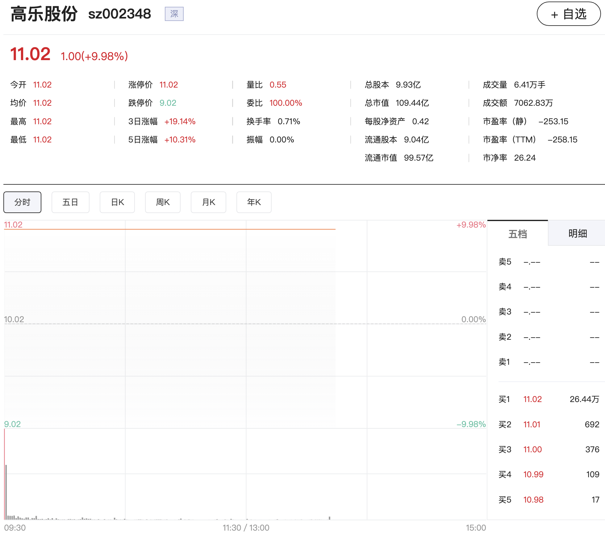The image size is (605, 534).
Task: Click the 卖2 order book row label
Action: (505, 337)
